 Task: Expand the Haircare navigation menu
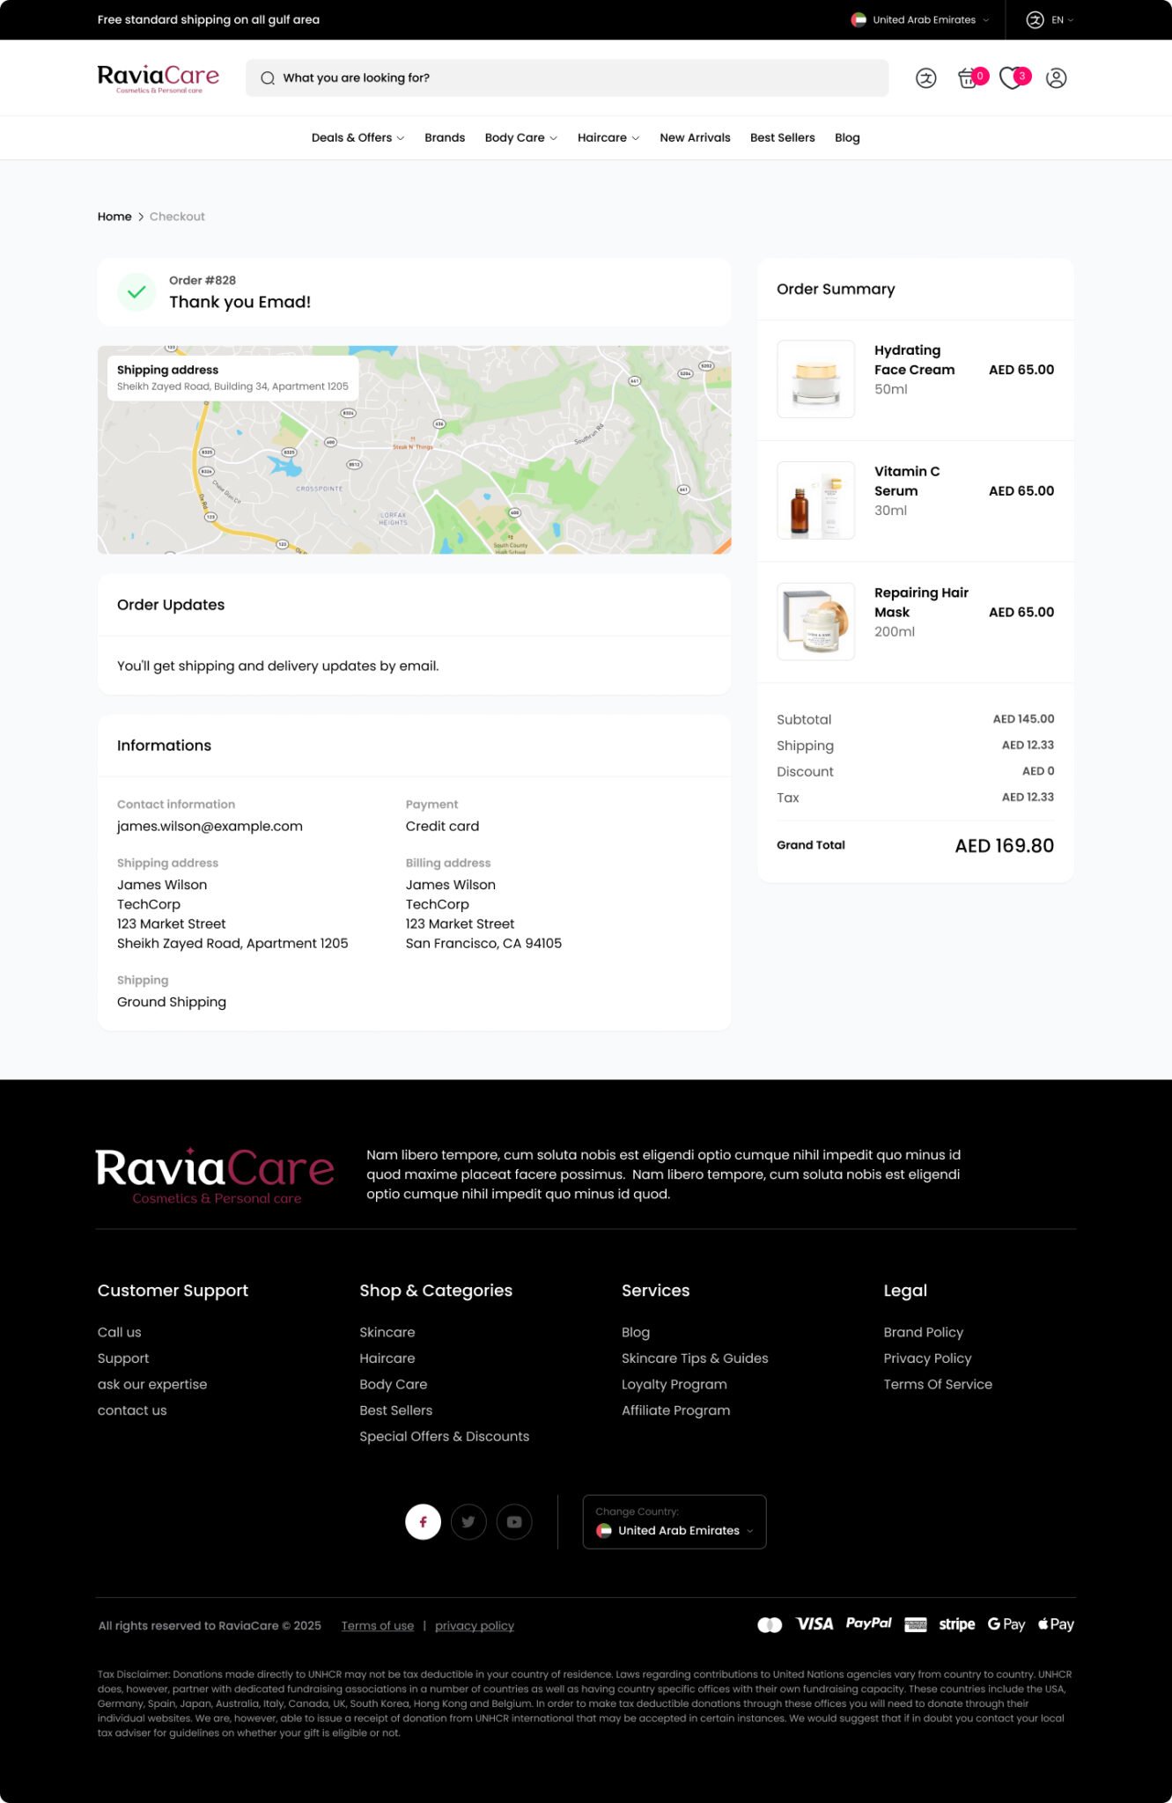[x=608, y=137]
